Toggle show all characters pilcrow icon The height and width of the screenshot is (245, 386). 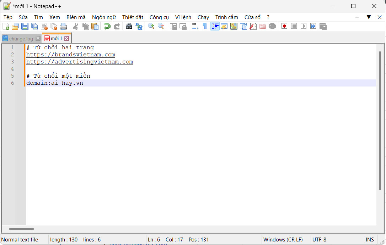[x=205, y=26]
